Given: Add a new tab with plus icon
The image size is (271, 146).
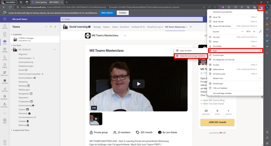Looking at the screenshot, I should [191, 27].
